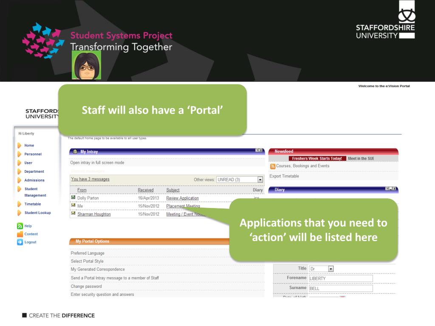Click Export Timetable in Newsfeed
The width and height of the screenshot is (435, 326).
pos(284,176)
